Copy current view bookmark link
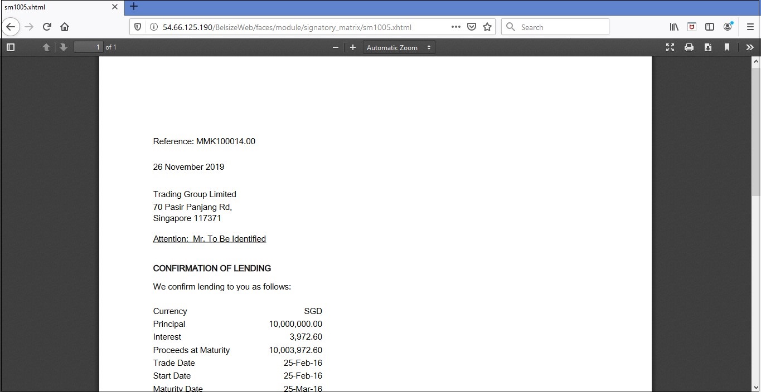The height and width of the screenshot is (392, 761). click(726, 47)
